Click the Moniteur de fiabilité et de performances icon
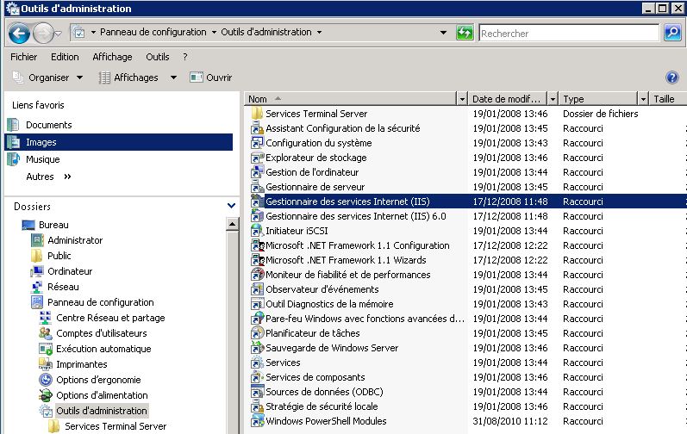Viewport: 687px width, 434px height. tap(257, 275)
